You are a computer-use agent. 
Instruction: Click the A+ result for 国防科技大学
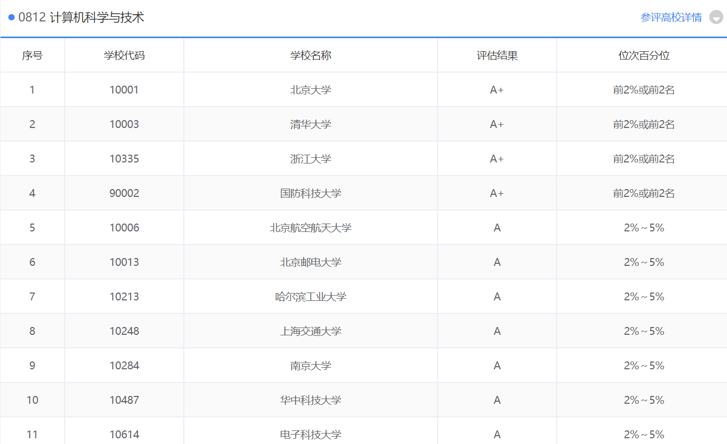(x=497, y=193)
